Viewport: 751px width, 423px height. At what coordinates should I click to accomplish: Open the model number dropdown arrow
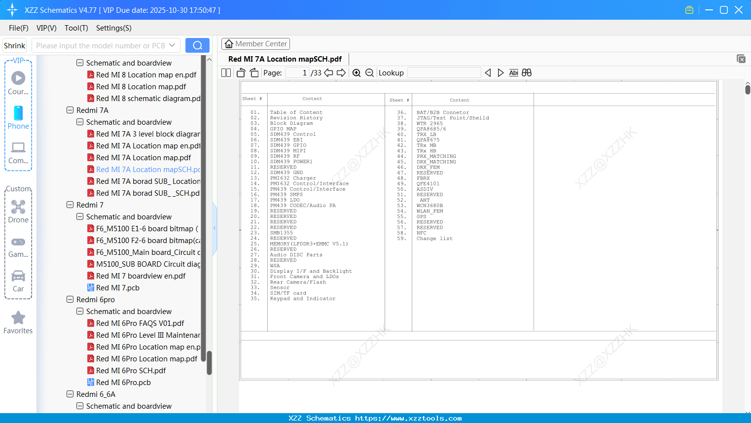pos(172,45)
